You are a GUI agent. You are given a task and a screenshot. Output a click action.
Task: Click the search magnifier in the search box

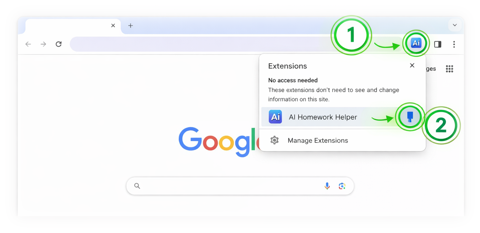click(137, 186)
